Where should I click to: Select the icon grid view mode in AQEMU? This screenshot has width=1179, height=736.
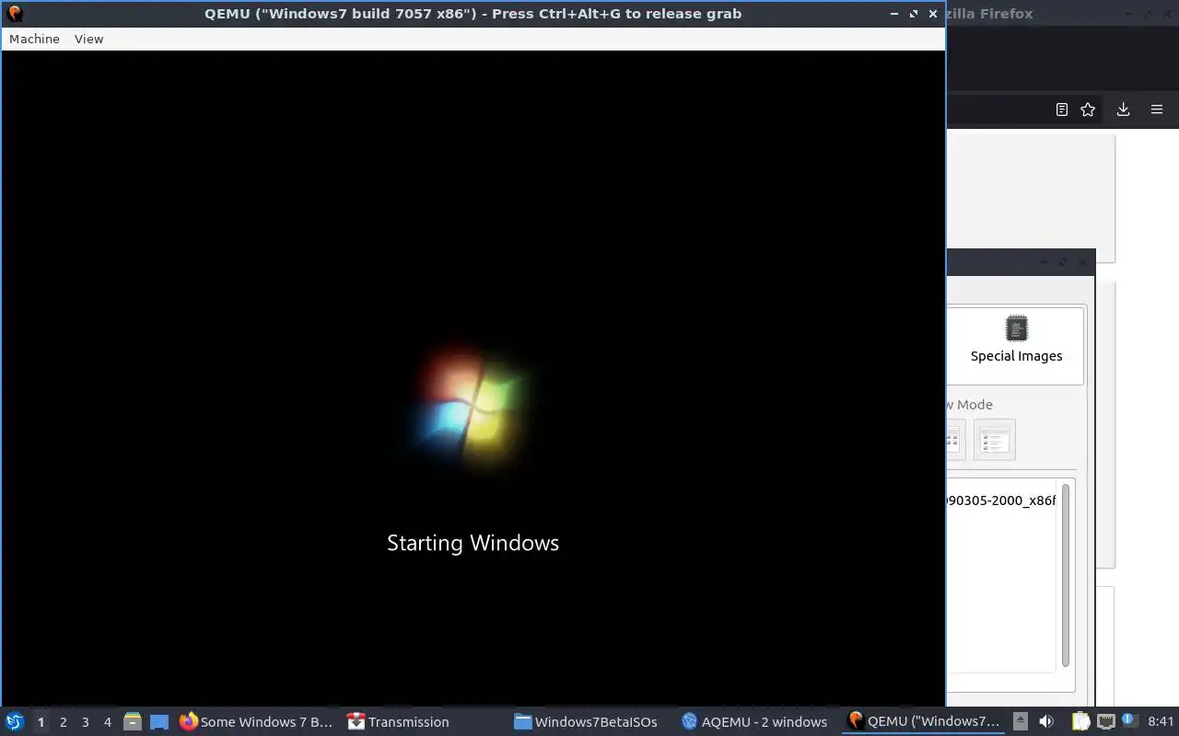coord(954,440)
